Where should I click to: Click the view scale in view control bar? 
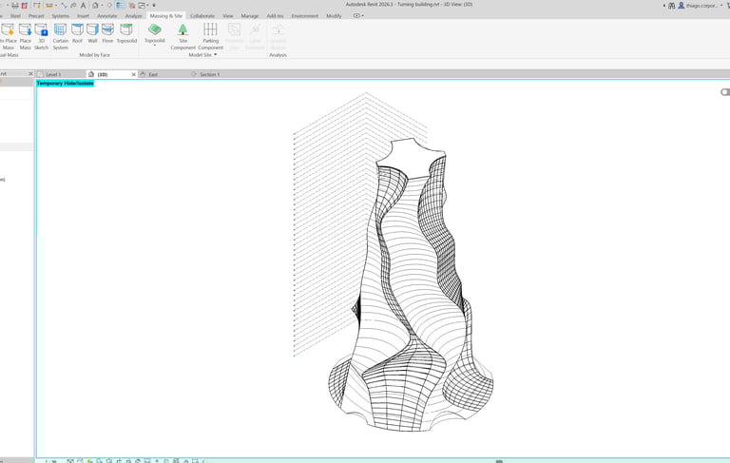(51, 461)
